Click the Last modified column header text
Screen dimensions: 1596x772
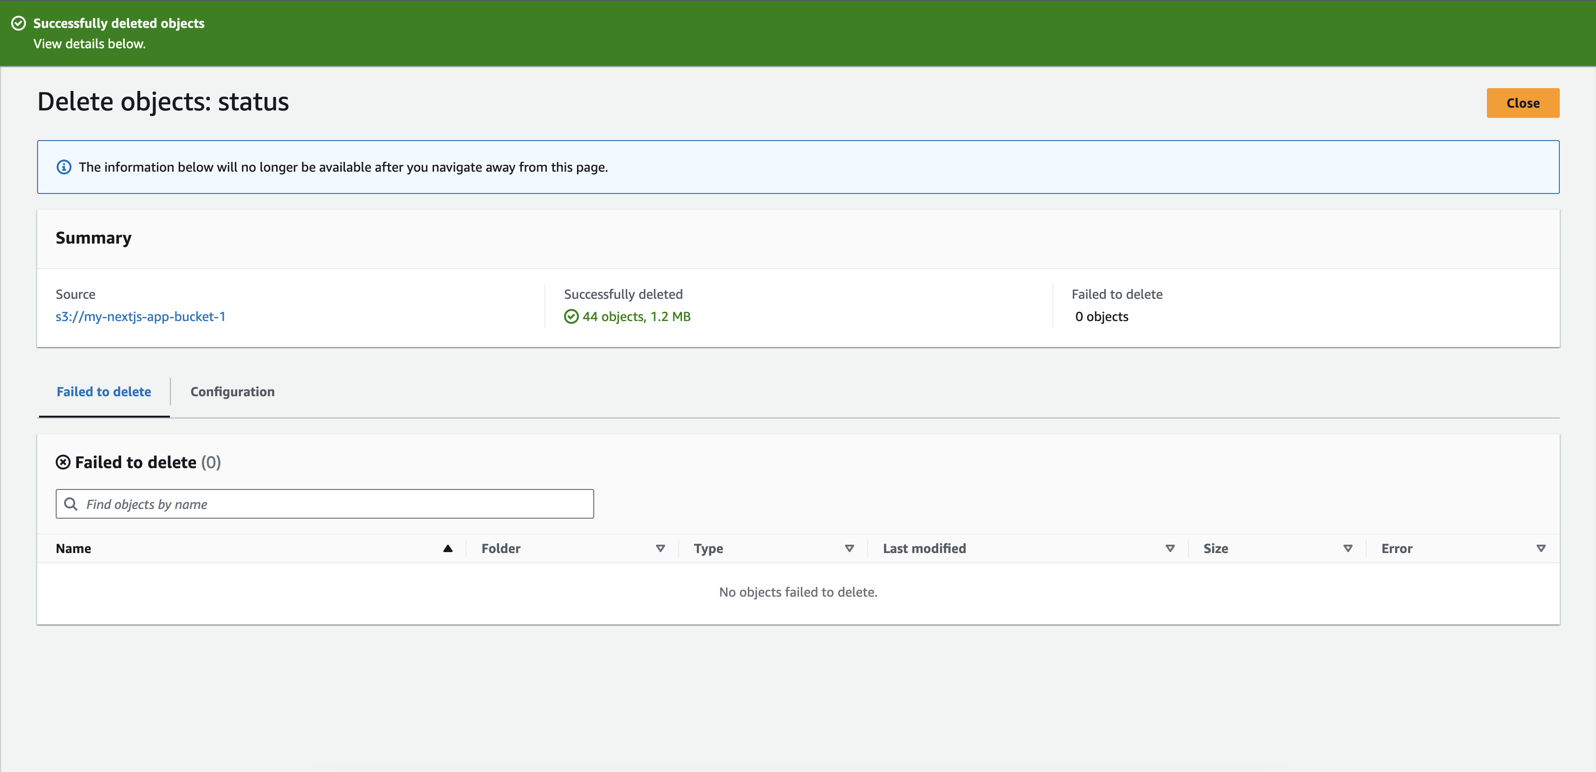tap(924, 548)
